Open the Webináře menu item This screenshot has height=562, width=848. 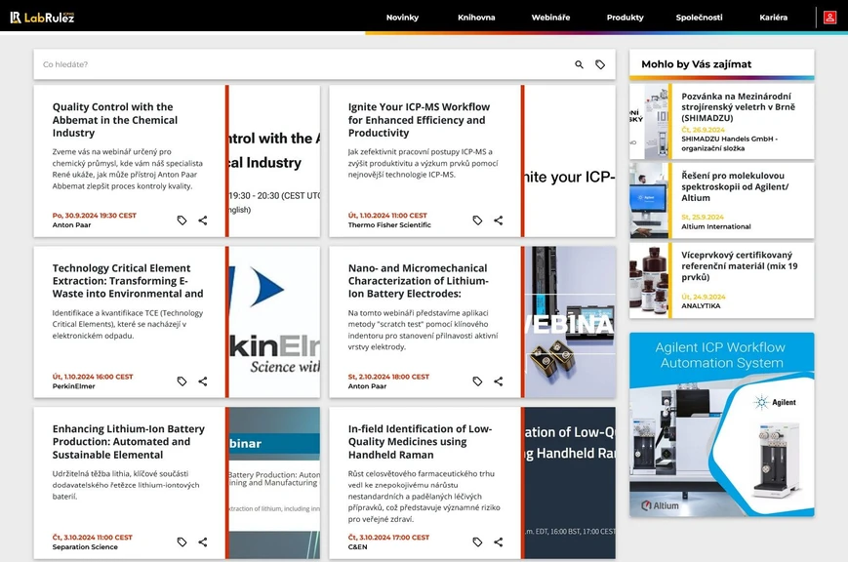pyautogui.click(x=550, y=18)
